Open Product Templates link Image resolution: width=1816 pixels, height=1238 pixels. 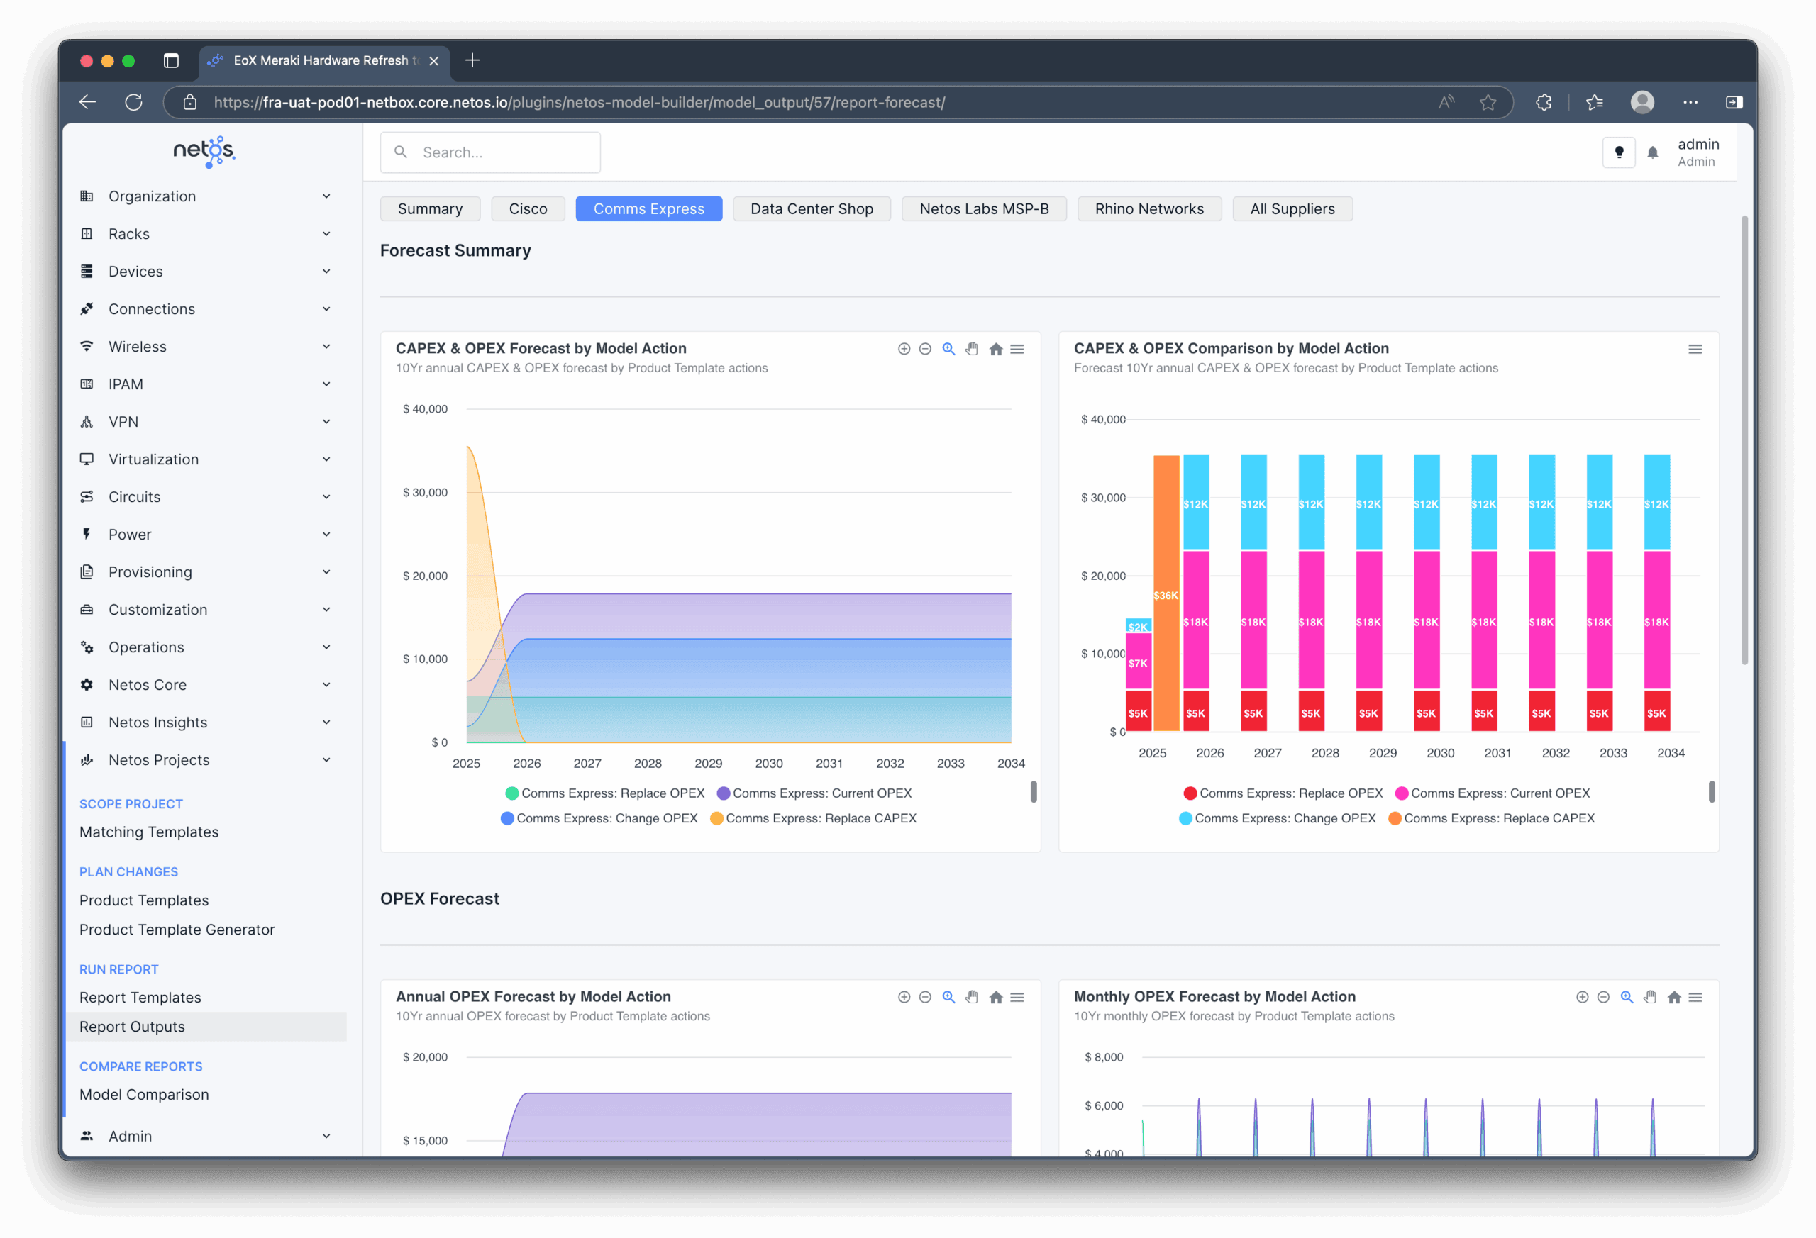(144, 900)
